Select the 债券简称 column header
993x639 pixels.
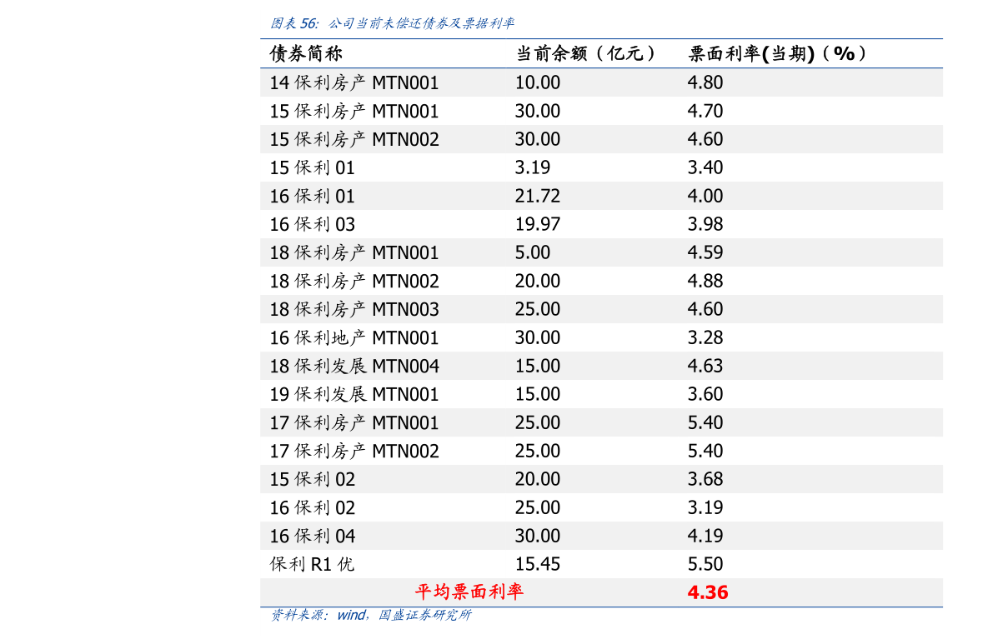[x=306, y=54]
